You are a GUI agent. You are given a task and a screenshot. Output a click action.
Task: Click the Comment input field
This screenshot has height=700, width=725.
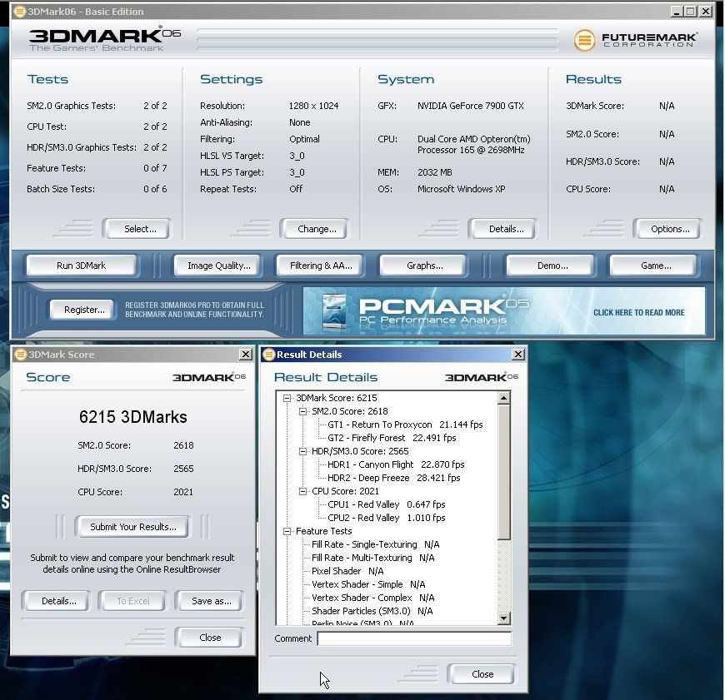pos(414,638)
